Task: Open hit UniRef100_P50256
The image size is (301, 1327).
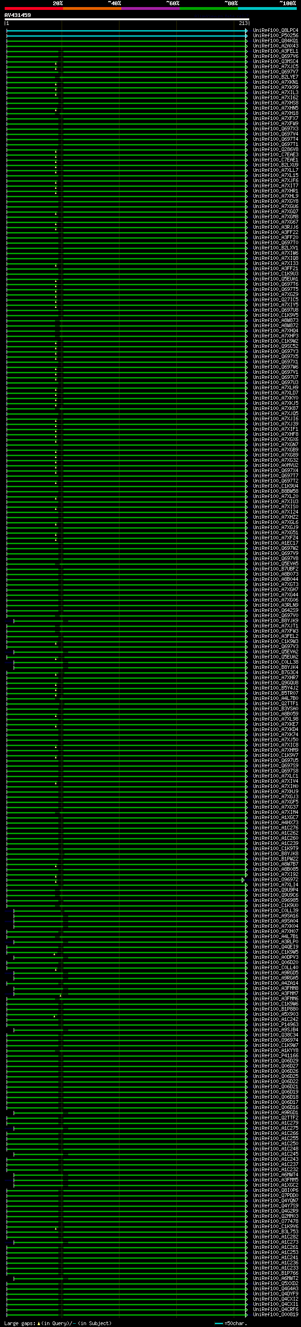Action: [268, 36]
